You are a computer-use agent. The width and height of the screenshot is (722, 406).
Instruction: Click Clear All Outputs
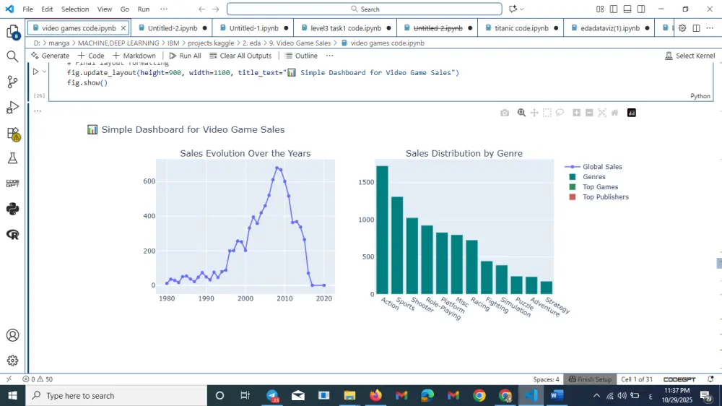click(240, 56)
